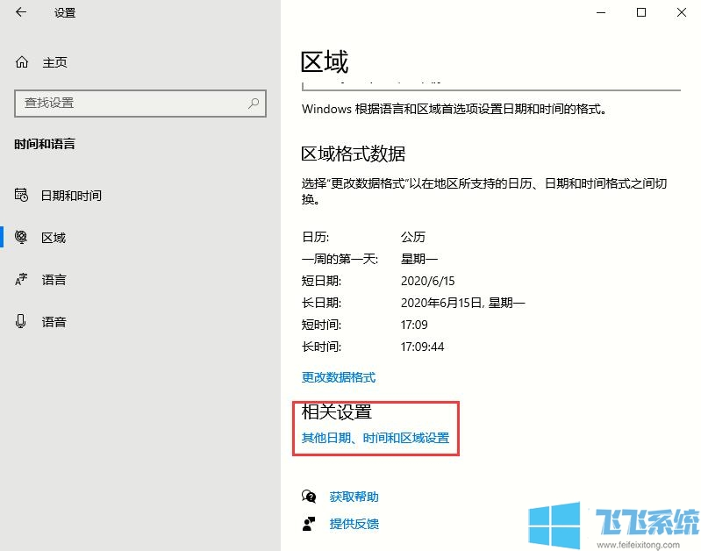This screenshot has height=551, width=701.
Task: Click the globe icon beside 区域
Action: [22, 237]
